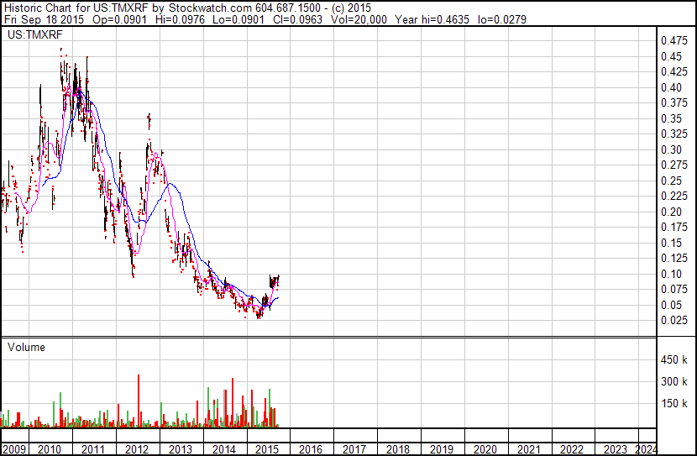
Task: Click the Op=0.0901 open value in header
Action: coord(119,19)
